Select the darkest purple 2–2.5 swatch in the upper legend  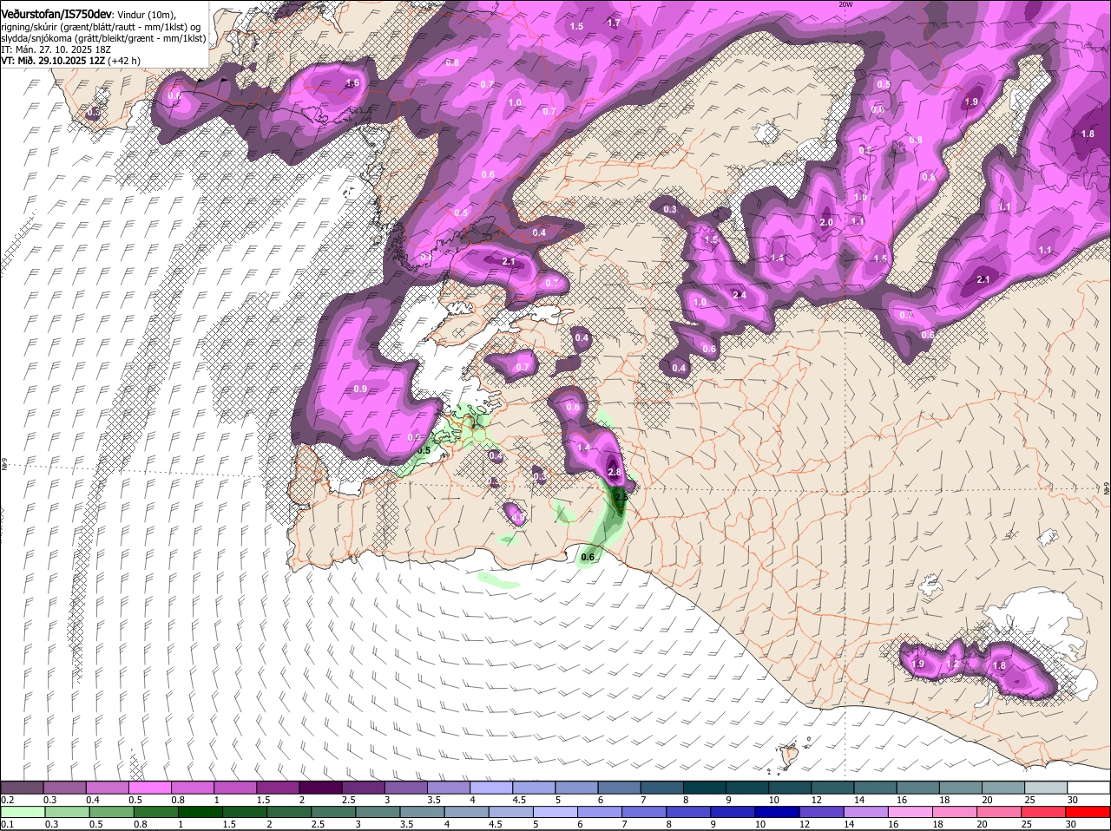(320, 787)
